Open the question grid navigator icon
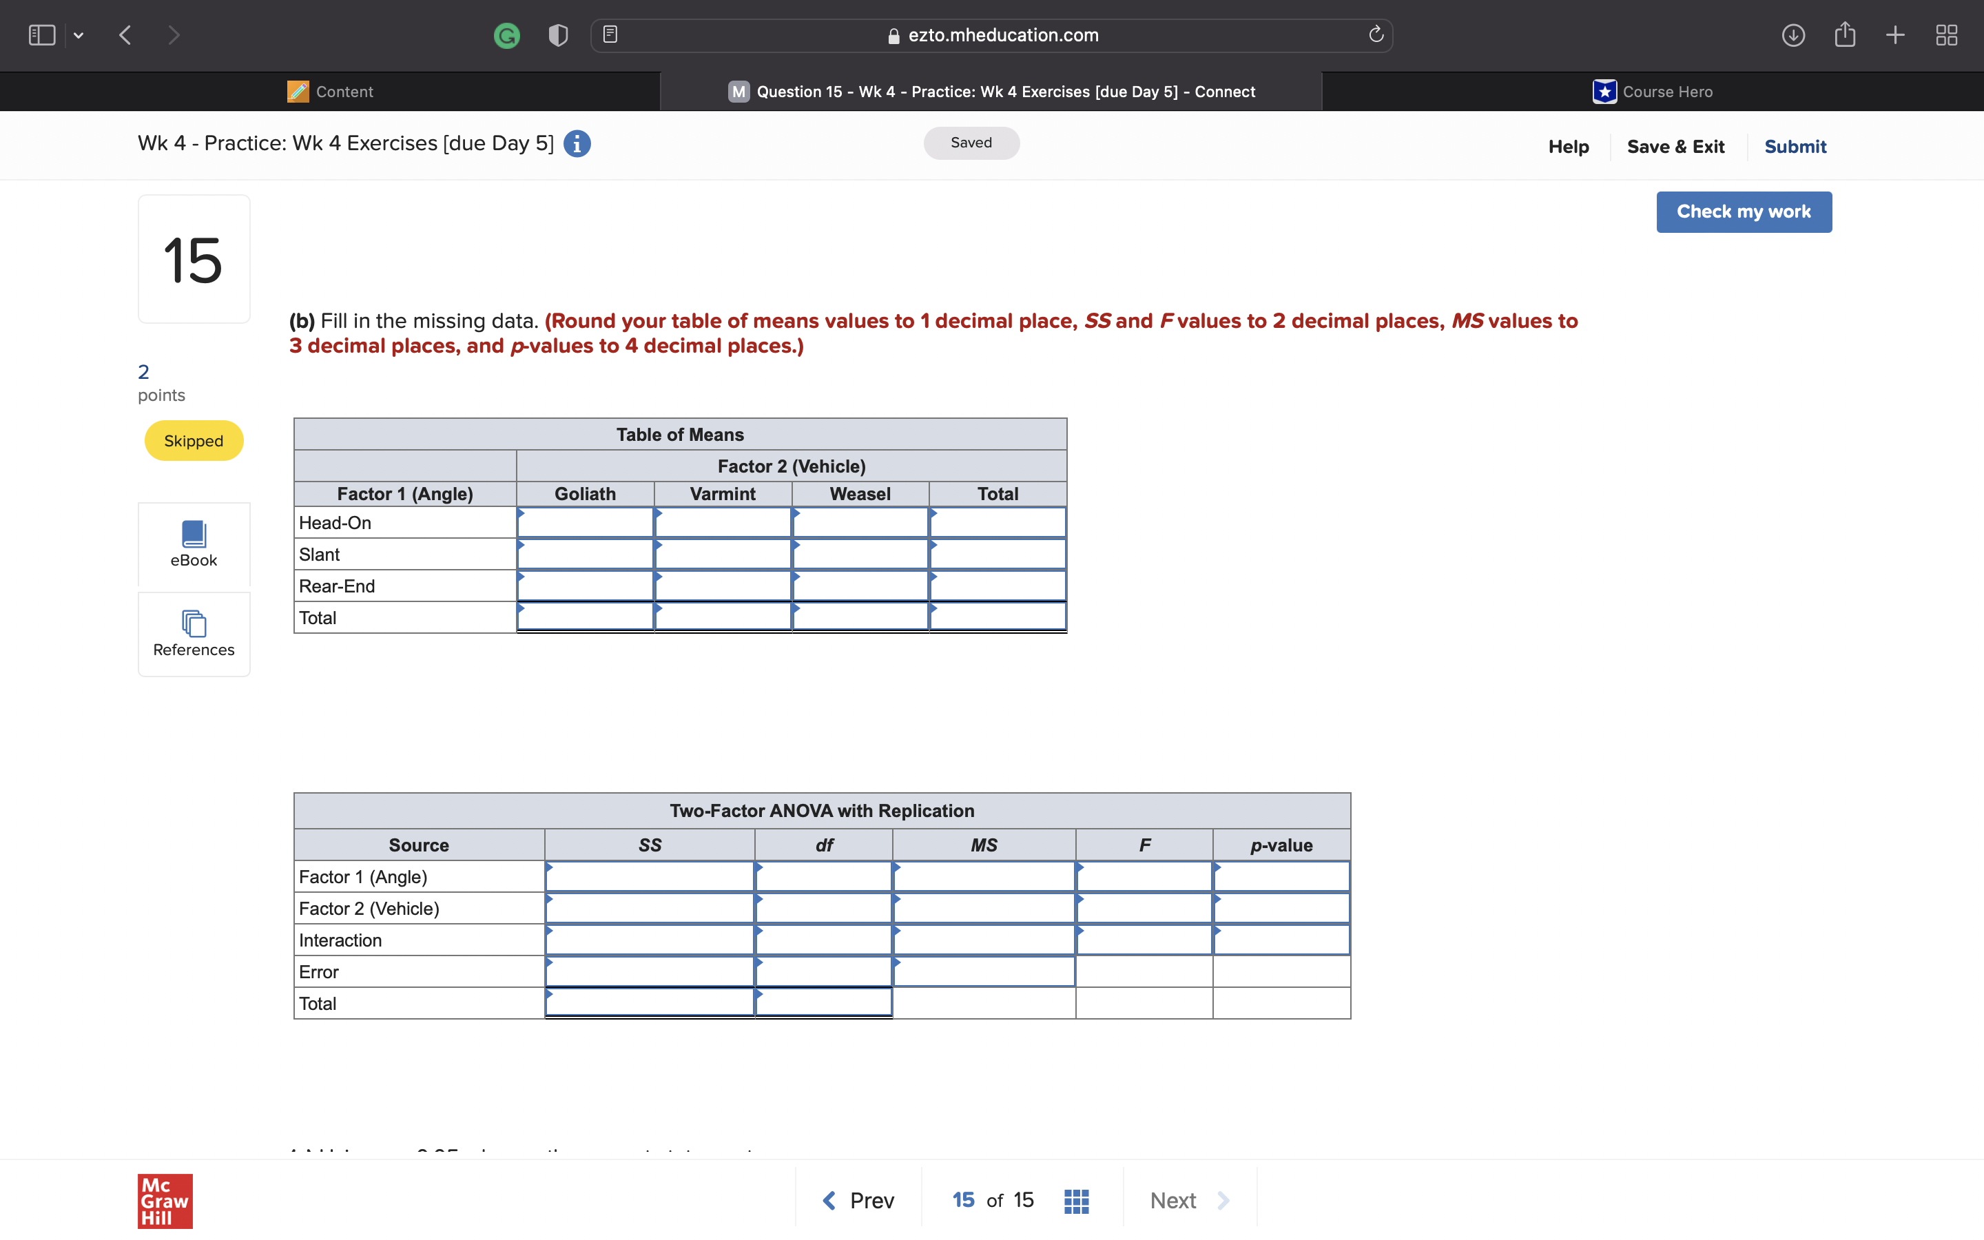 pos(1075,1201)
